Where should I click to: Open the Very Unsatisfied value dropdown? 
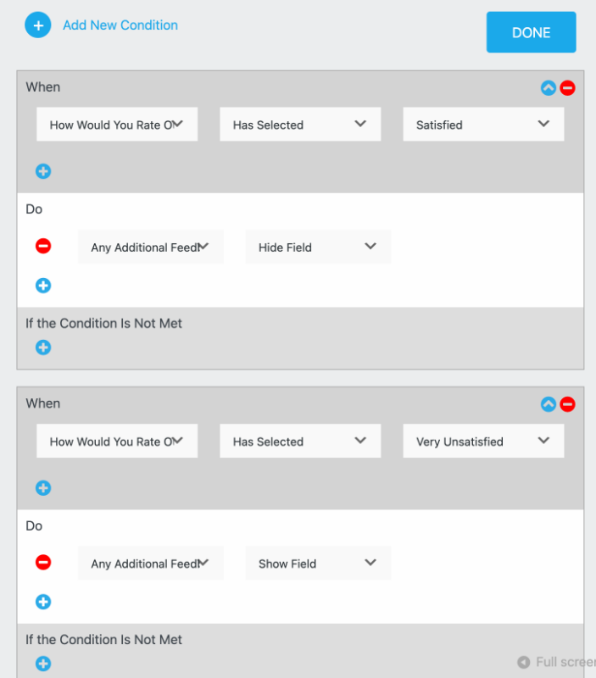pyautogui.click(x=482, y=441)
